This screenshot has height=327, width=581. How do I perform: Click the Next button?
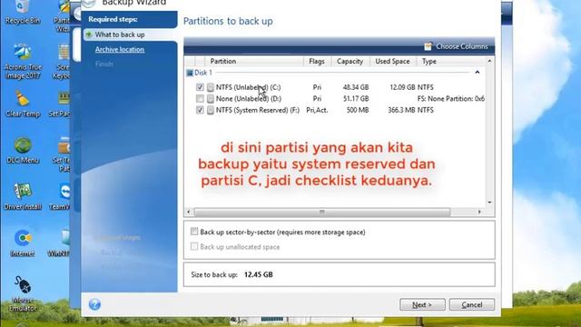click(422, 305)
